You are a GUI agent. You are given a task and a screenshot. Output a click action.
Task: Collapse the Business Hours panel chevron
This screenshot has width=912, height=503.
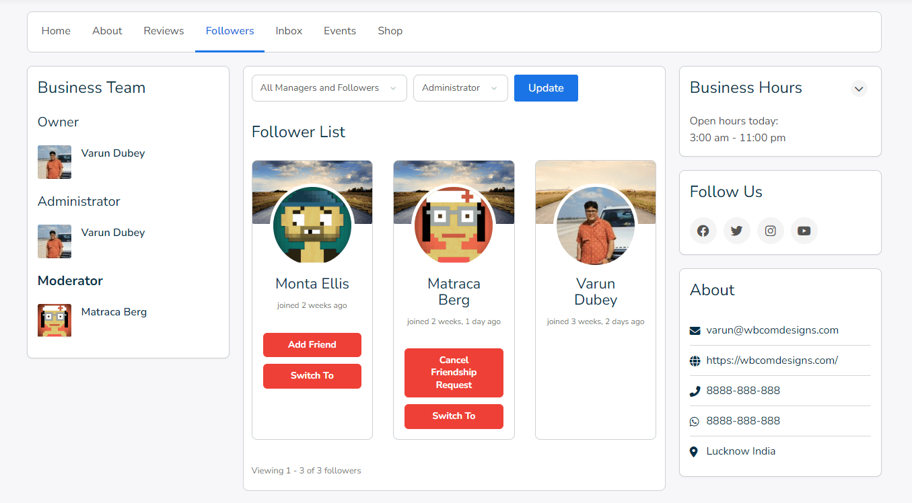coord(859,88)
